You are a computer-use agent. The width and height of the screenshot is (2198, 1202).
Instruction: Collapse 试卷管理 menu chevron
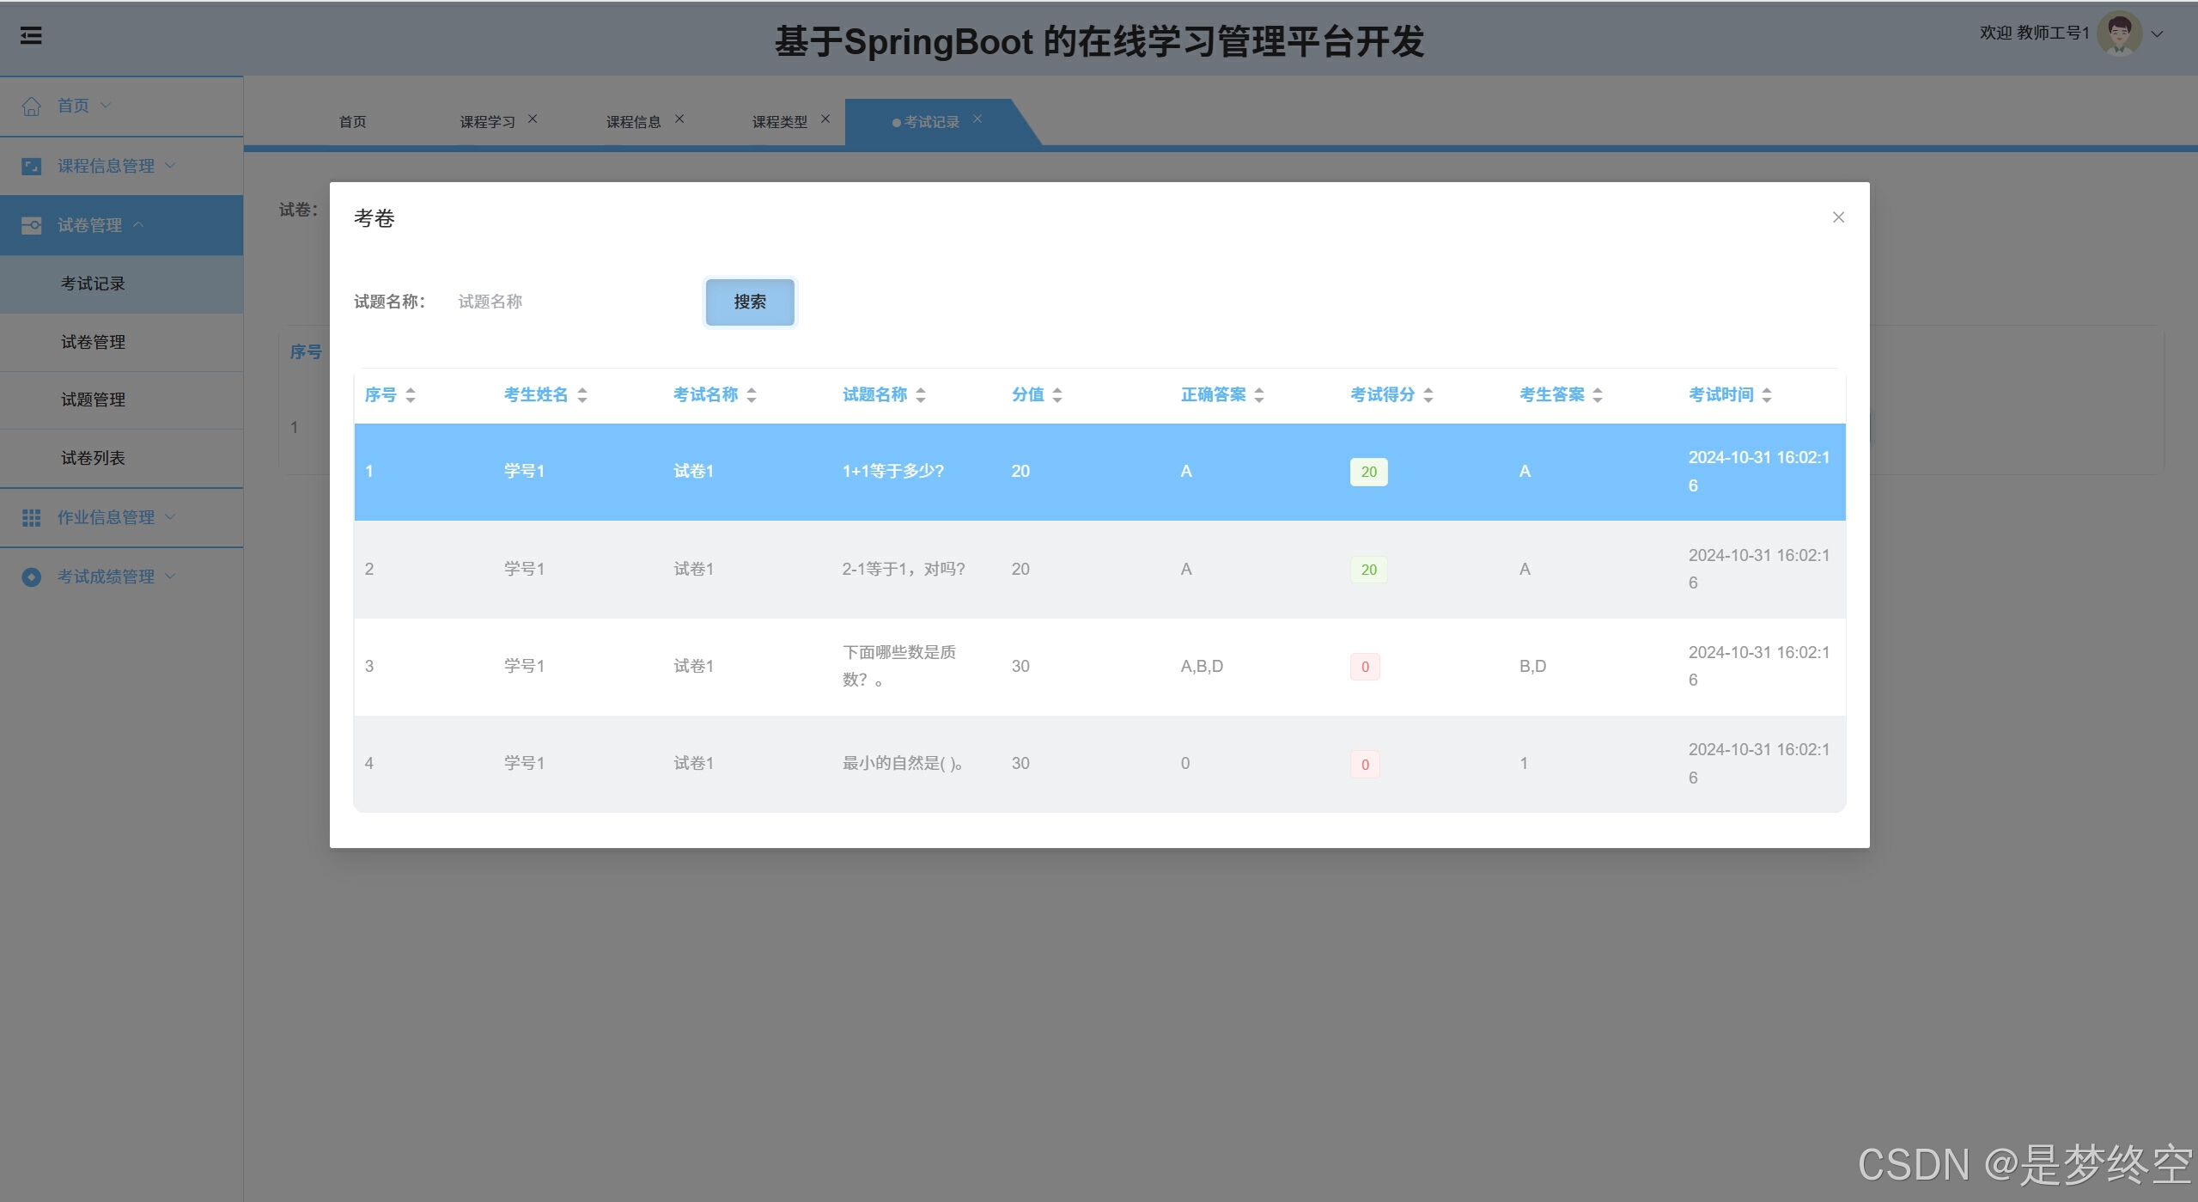click(x=138, y=224)
